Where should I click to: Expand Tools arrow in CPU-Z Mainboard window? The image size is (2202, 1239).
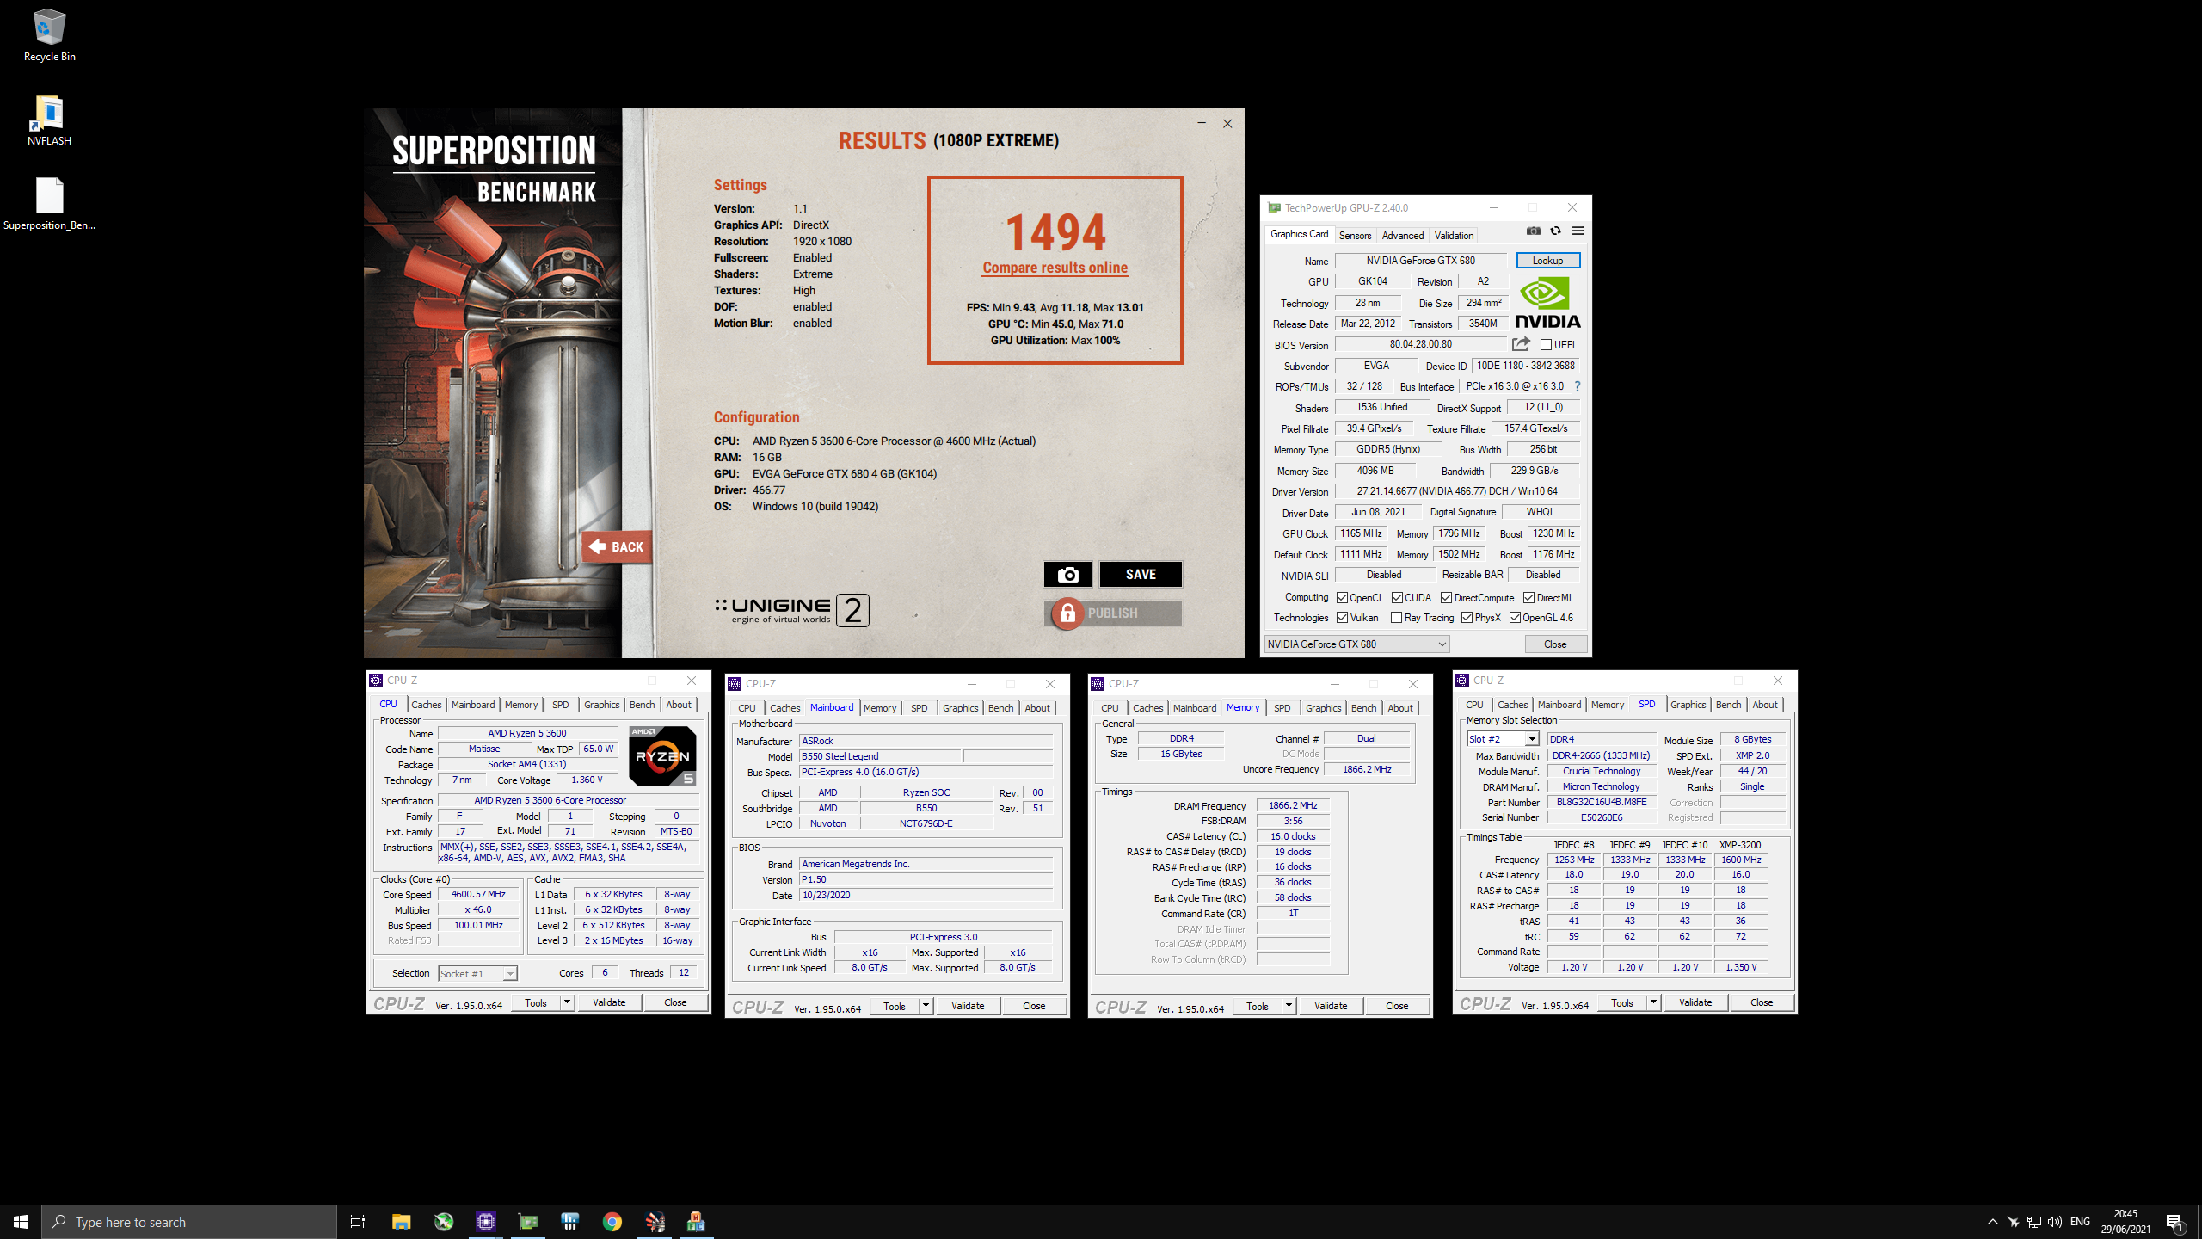tap(926, 1006)
